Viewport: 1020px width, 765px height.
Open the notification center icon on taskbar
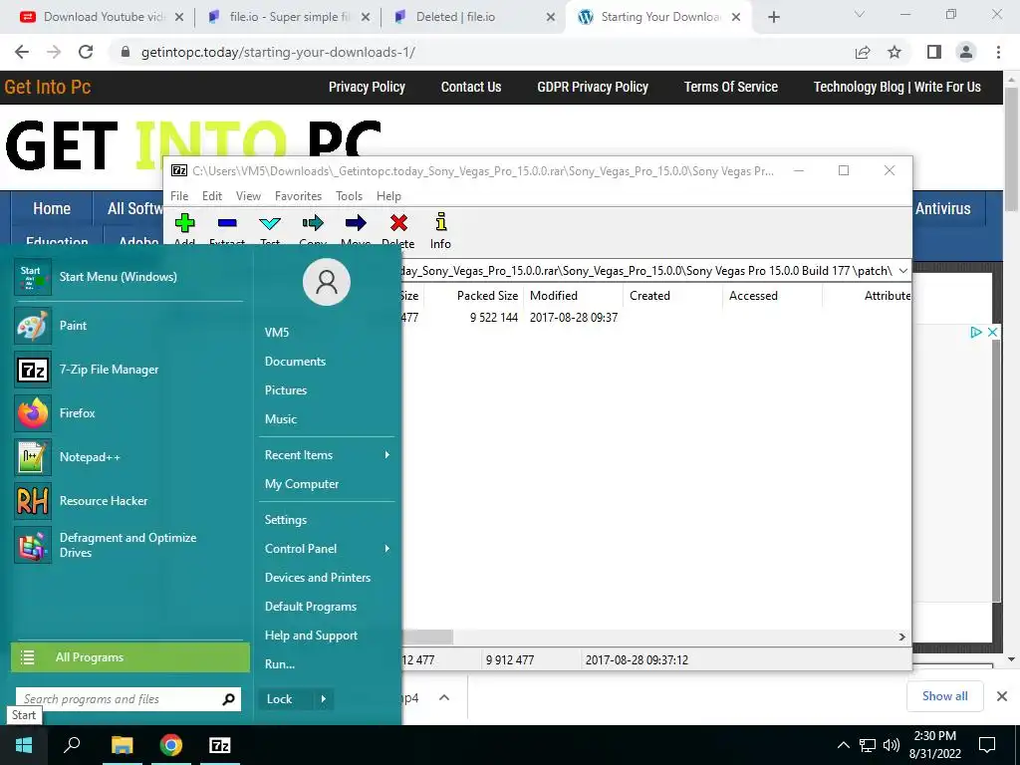[987, 745]
